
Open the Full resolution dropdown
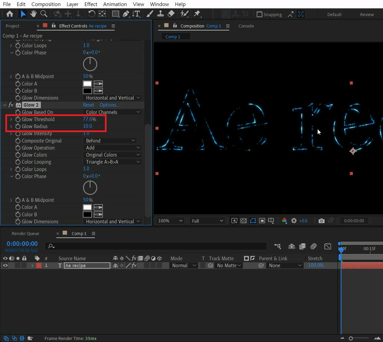coord(207,221)
